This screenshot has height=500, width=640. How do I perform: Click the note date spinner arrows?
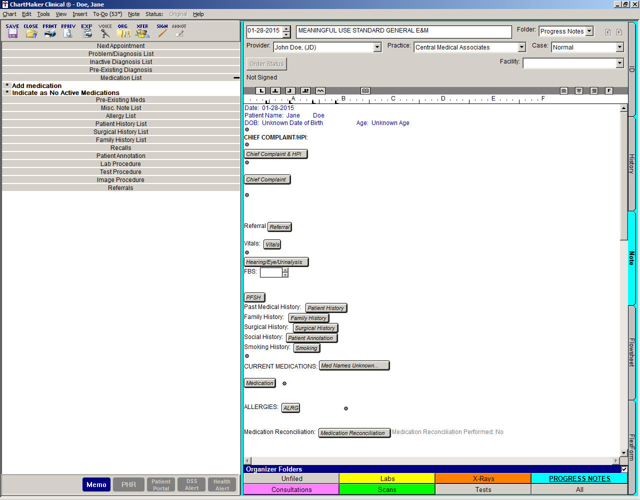click(286, 32)
